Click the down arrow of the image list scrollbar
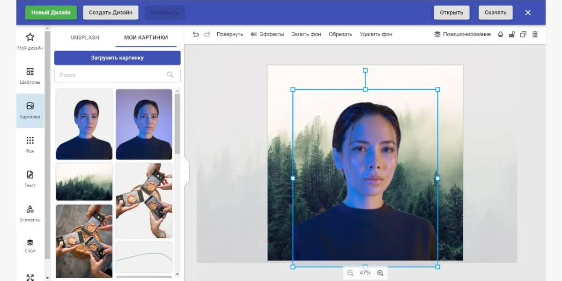562x281 pixels. (x=177, y=274)
